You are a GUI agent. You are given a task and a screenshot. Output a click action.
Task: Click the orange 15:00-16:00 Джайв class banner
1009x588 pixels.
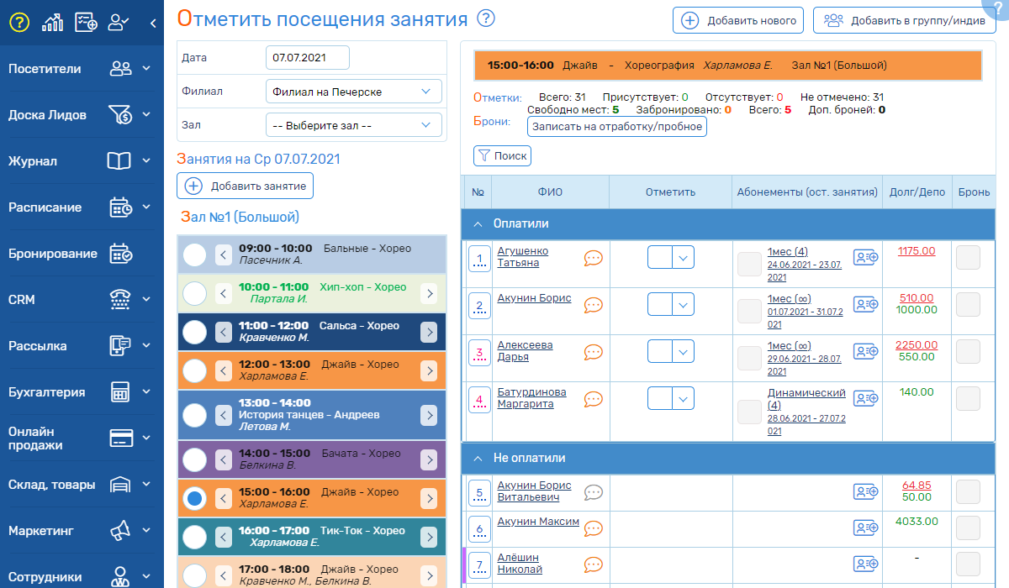pyautogui.click(x=727, y=65)
